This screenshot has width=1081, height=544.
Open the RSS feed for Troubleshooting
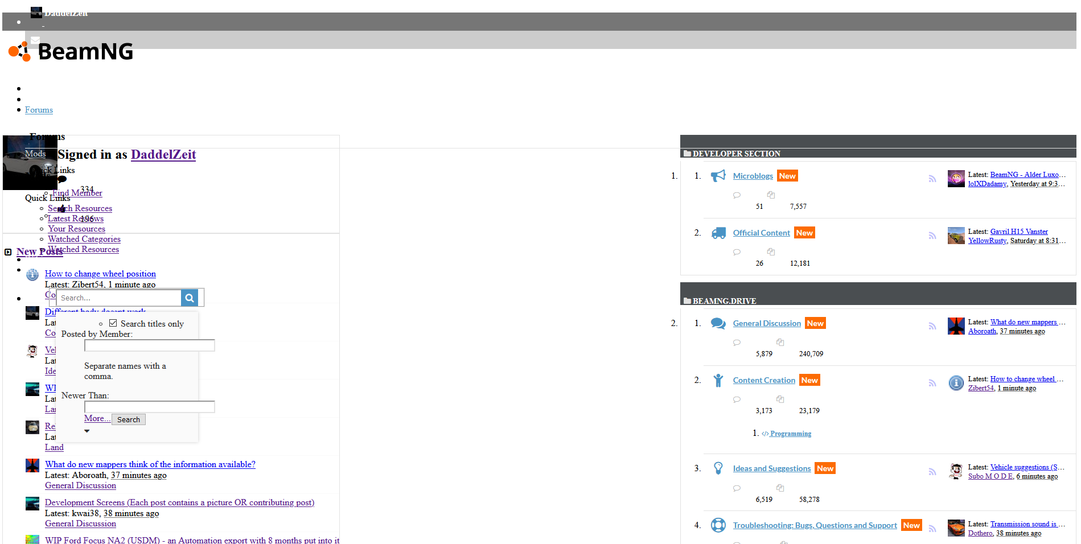[932, 529]
